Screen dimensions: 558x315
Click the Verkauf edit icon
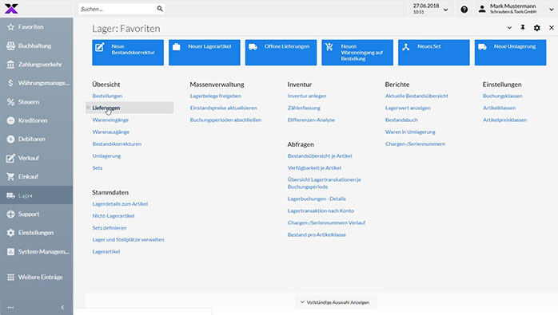click(10, 158)
